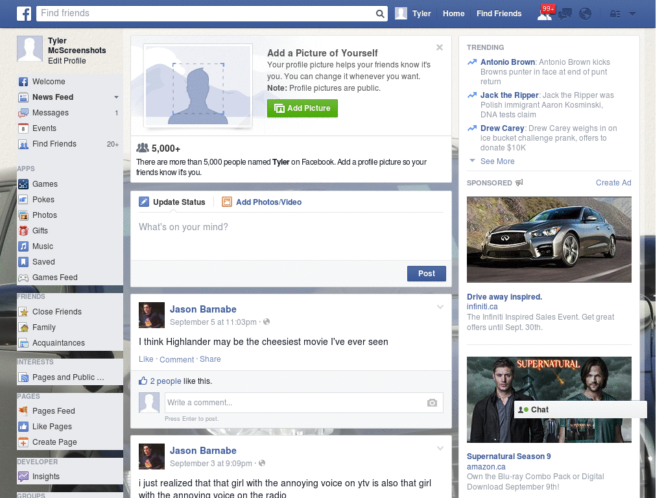Open Jason Barnabe's name on Highlander post

[x=203, y=309]
